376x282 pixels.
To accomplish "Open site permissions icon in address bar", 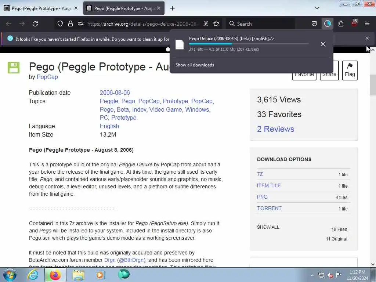I will (x=80, y=23).
